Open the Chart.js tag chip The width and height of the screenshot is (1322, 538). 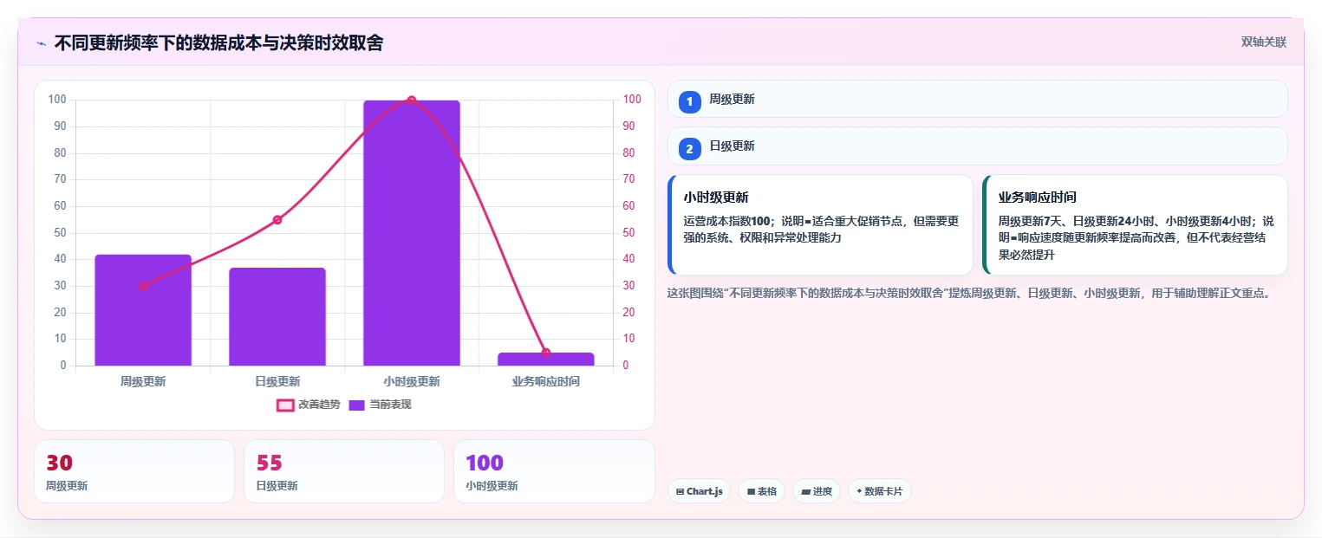(x=700, y=491)
